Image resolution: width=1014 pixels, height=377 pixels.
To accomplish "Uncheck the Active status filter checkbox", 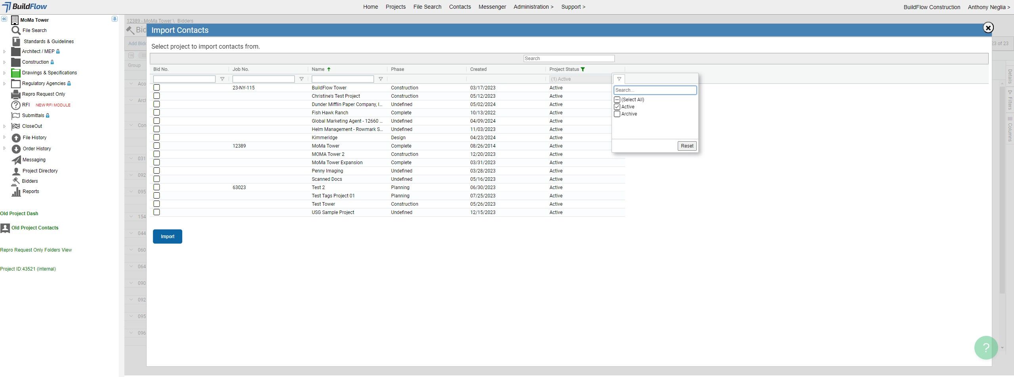I will pyautogui.click(x=617, y=107).
